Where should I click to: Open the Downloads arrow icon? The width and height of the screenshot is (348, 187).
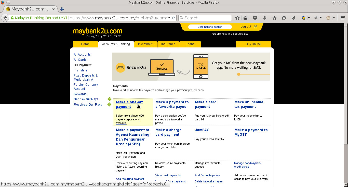(264, 18)
